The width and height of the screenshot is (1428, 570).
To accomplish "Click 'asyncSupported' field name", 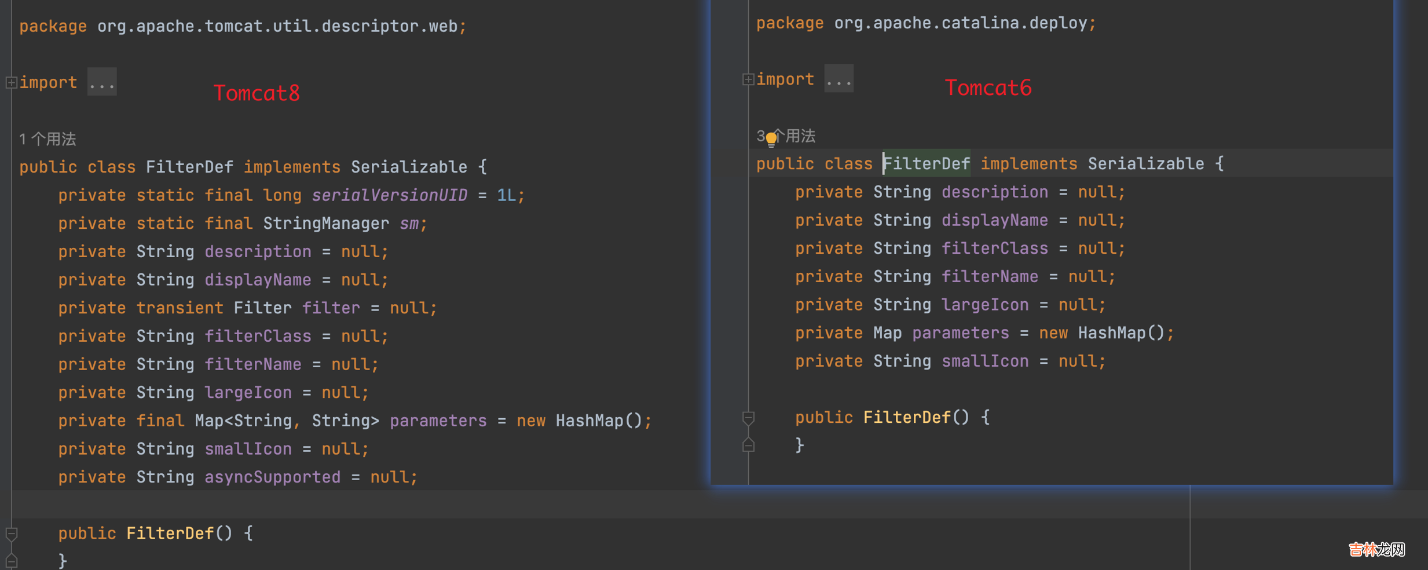I will point(273,477).
